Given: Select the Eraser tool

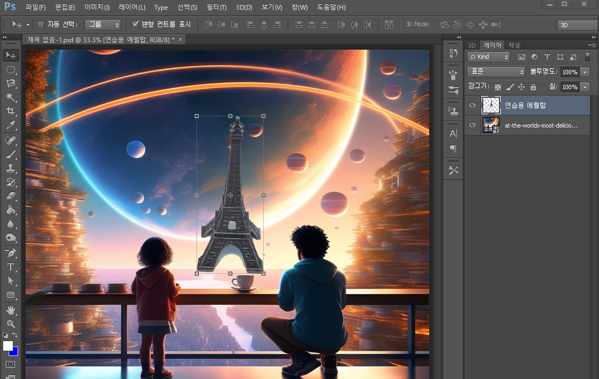Looking at the screenshot, I should pyautogui.click(x=11, y=196).
